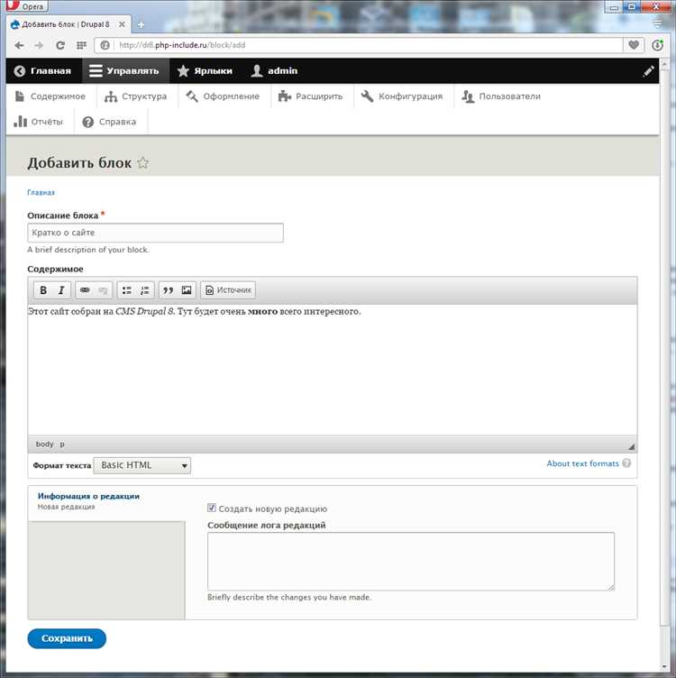Insert a link with the chain icon
The height and width of the screenshot is (678, 676).
(85, 290)
